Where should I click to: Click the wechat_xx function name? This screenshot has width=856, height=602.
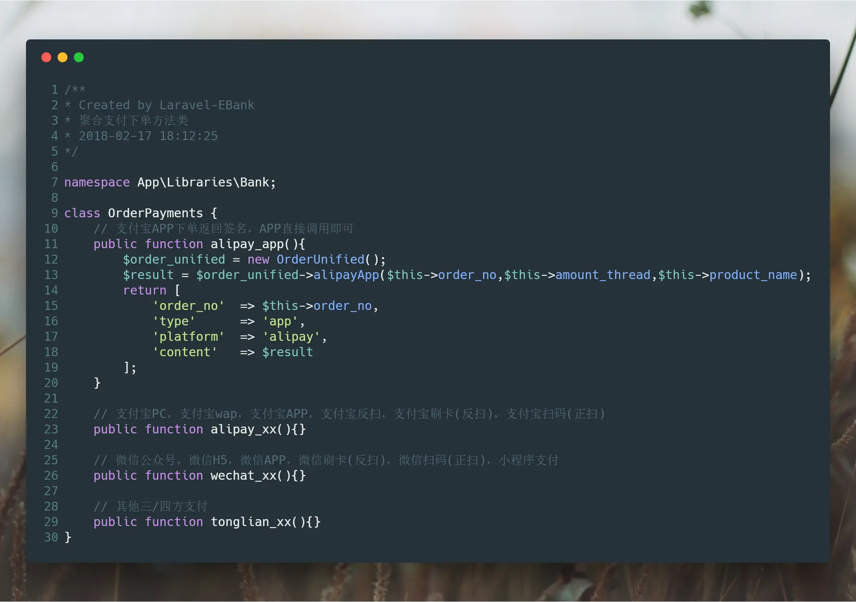click(x=243, y=476)
